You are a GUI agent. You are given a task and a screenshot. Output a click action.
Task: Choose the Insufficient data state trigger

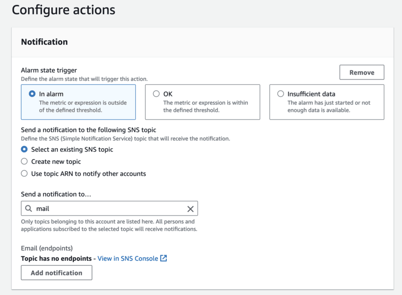click(280, 93)
